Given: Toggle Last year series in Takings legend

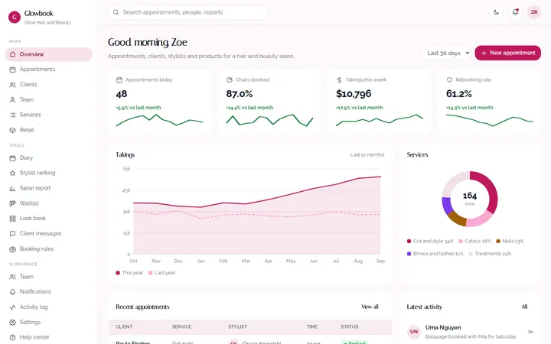Looking at the screenshot, I should (161, 273).
